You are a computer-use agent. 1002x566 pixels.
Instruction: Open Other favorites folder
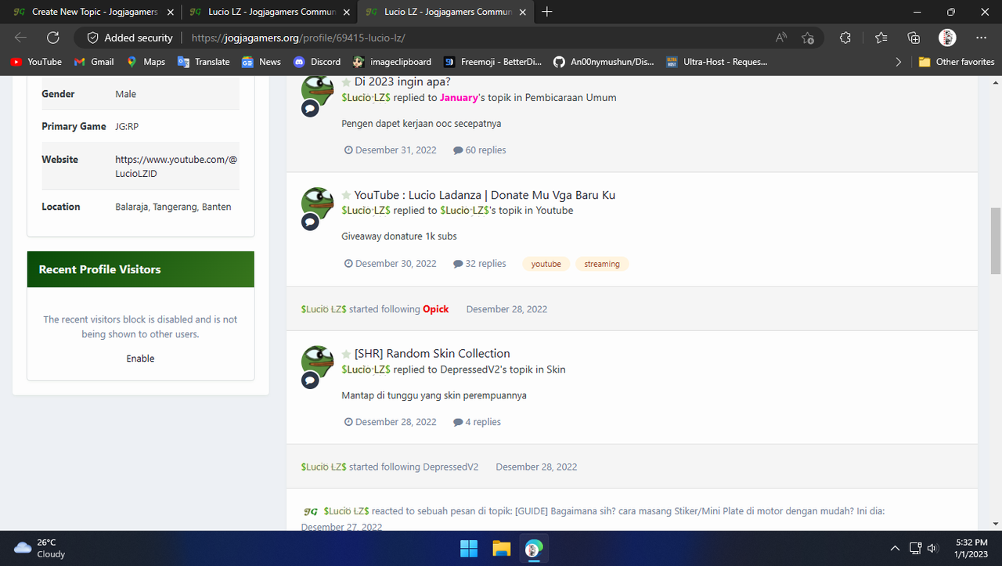(956, 62)
